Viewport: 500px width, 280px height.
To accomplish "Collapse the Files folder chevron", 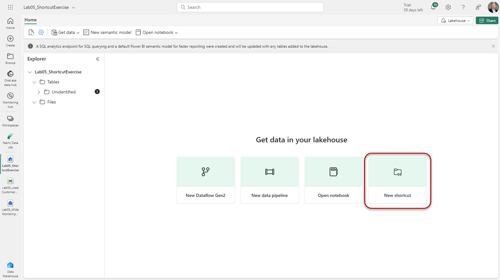I will 34,102.
